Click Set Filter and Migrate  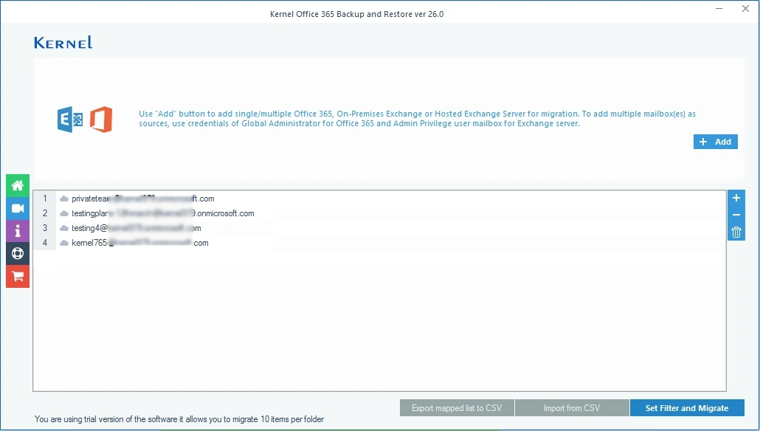coord(687,408)
